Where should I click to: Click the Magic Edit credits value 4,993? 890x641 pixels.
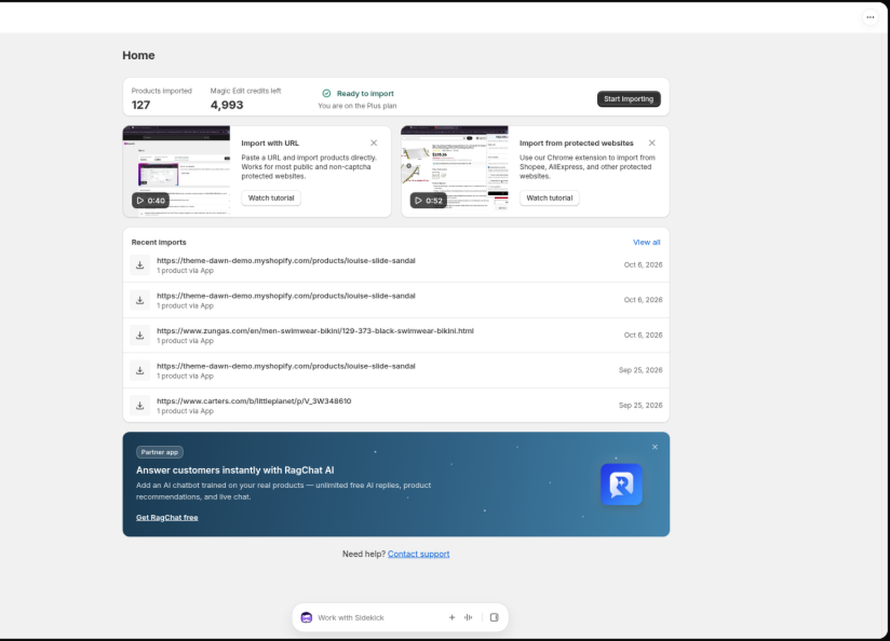(227, 105)
